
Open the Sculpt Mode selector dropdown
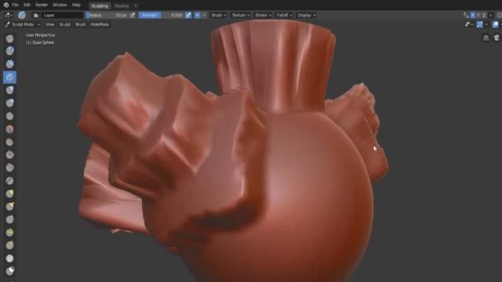[23, 24]
